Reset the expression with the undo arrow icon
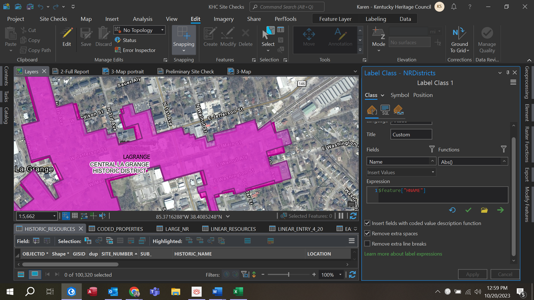The image size is (534, 300). pos(452,210)
